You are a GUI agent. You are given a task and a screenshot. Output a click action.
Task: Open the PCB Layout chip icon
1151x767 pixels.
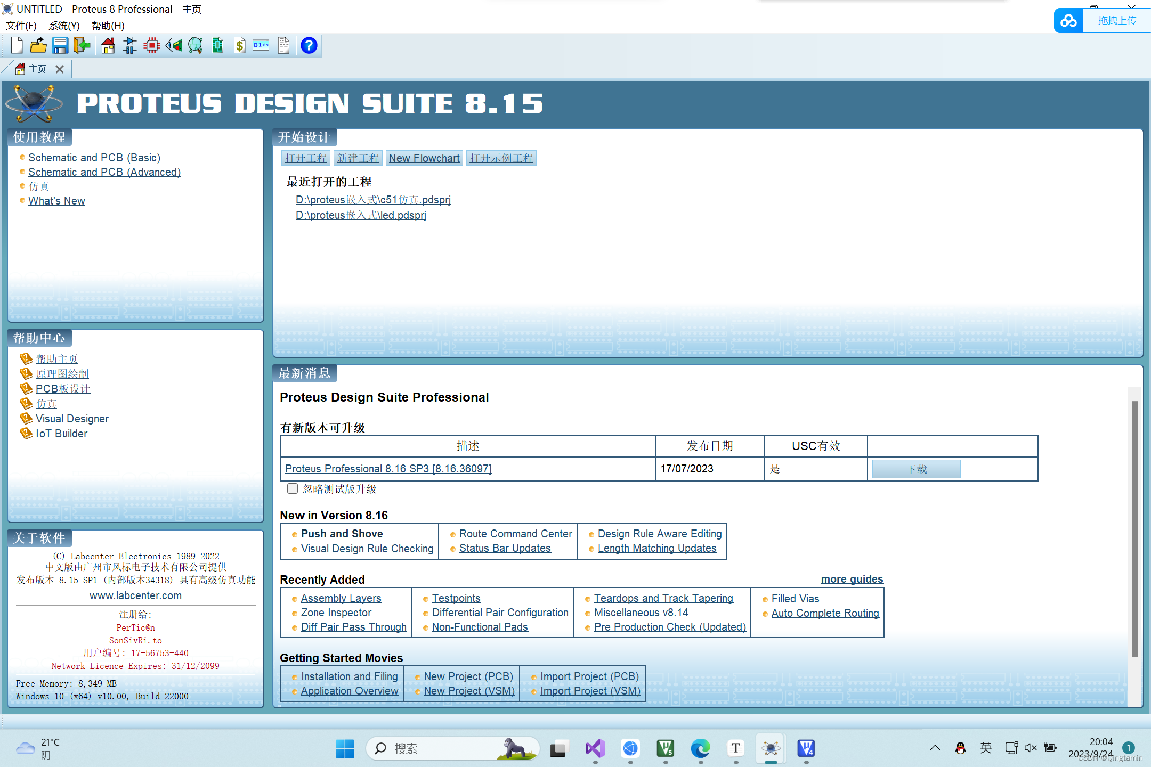pyautogui.click(x=152, y=46)
